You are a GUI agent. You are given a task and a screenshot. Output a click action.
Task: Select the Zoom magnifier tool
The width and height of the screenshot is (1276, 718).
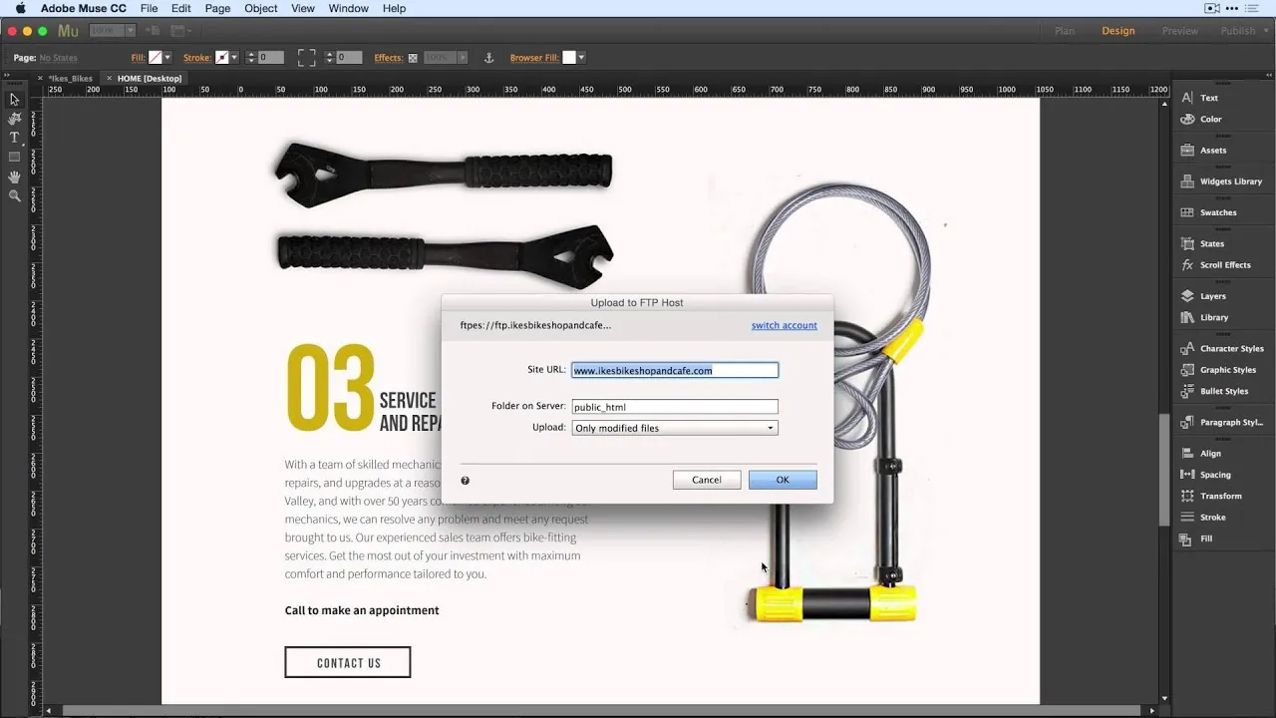14,195
